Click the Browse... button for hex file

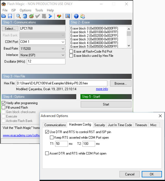(x=121, y=84)
